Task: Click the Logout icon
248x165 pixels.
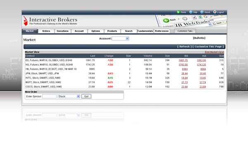Action: pos(215,12)
